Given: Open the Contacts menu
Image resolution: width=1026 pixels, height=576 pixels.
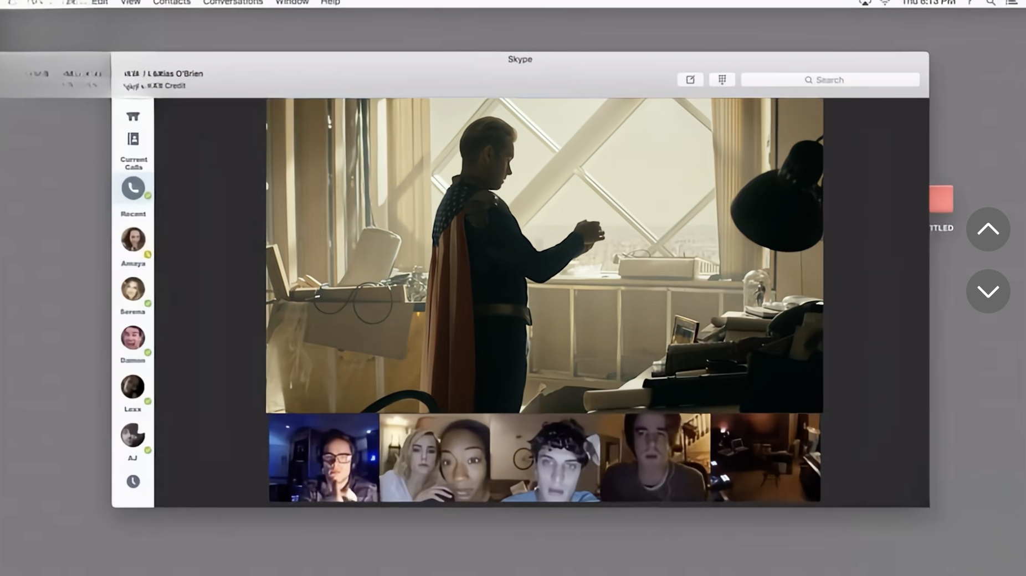Looking at the screenshot, I should 172,2.
